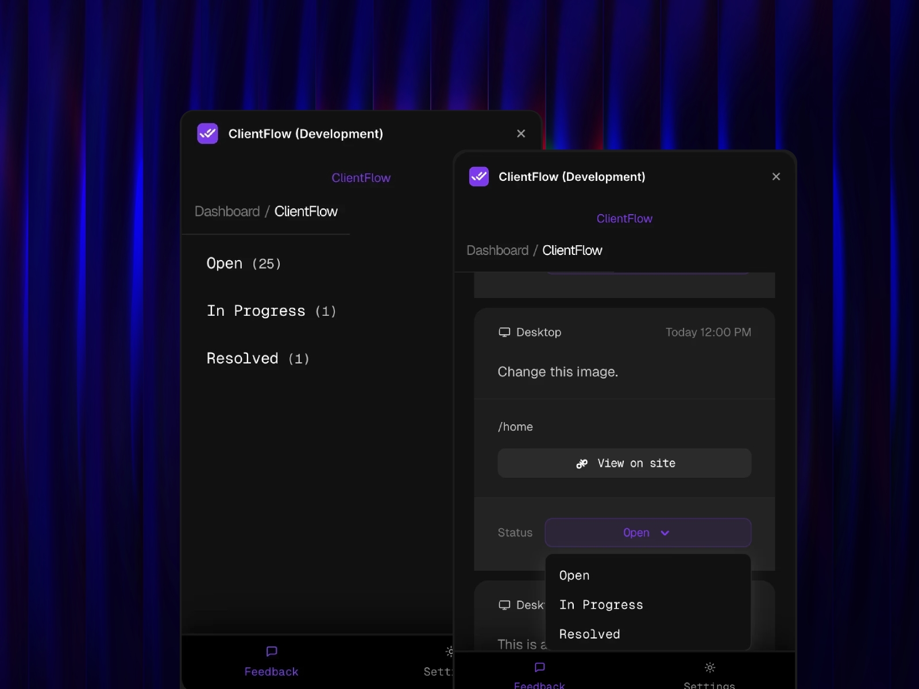The height and width of the screenshot is (689, 919).
Task: Select the Resolved (1) feedback filter
Action: 257,358
